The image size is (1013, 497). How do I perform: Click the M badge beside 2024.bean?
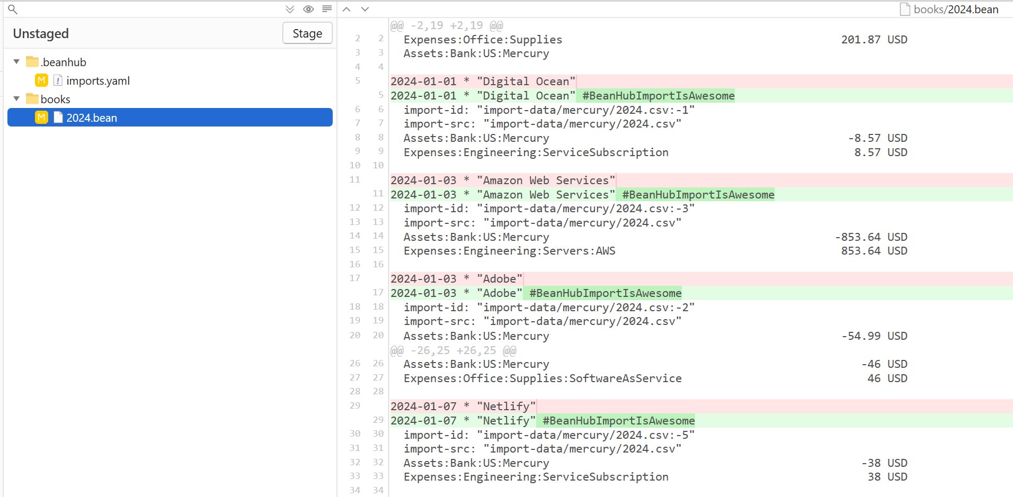click(41, 117)
